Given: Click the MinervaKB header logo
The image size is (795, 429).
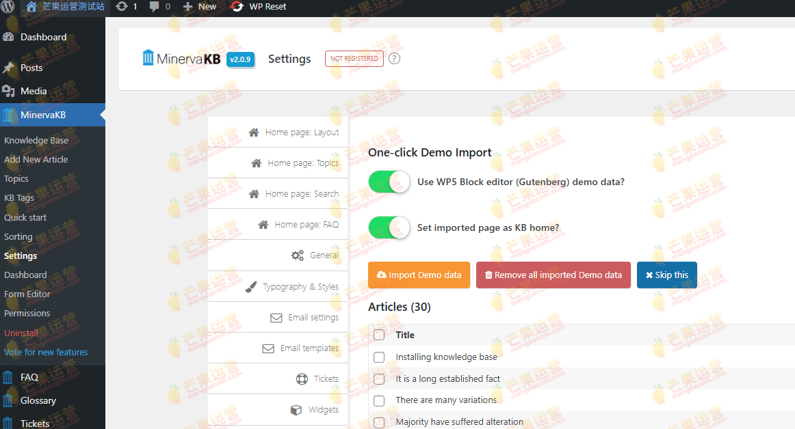Looking at the screenshot, I should tap(181, 58).
